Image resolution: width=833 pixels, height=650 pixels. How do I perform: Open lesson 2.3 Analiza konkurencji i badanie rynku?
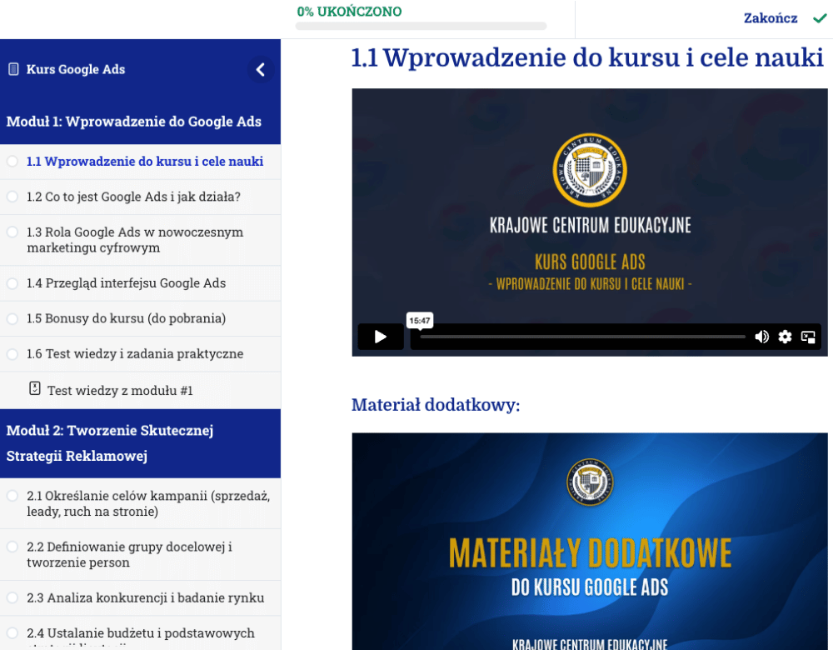(145, 597)
